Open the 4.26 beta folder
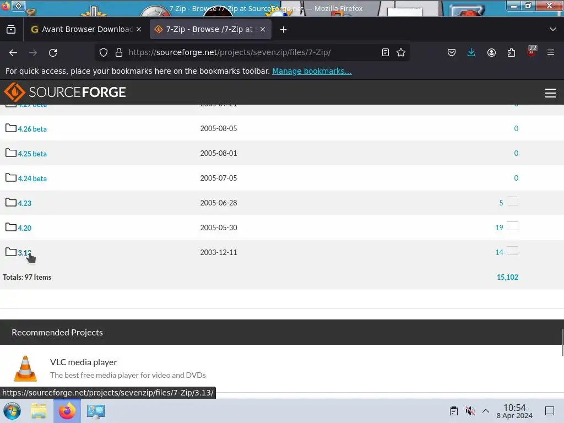This screenshot has width=564, height=423. tap(32, 129)
